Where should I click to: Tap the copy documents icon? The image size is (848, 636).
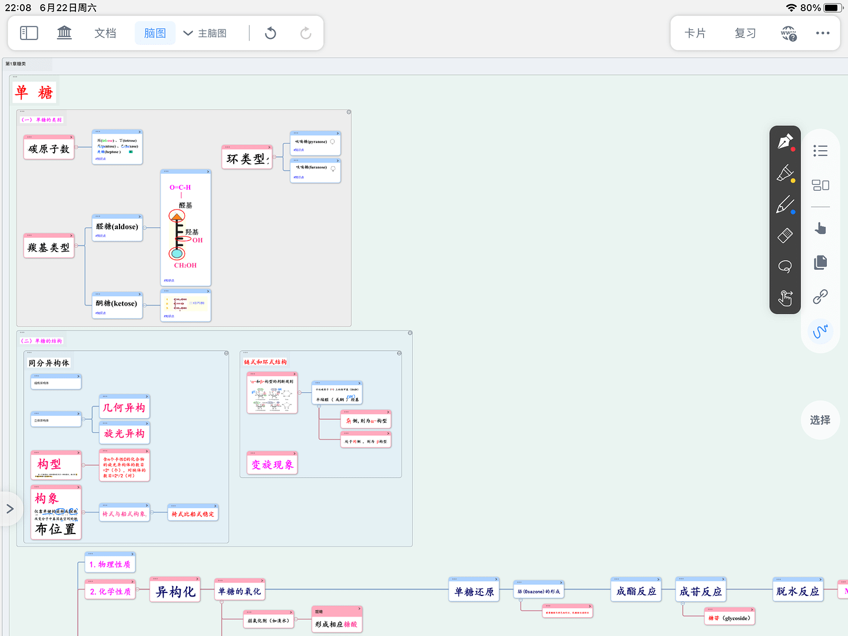[x=820, y=263]
